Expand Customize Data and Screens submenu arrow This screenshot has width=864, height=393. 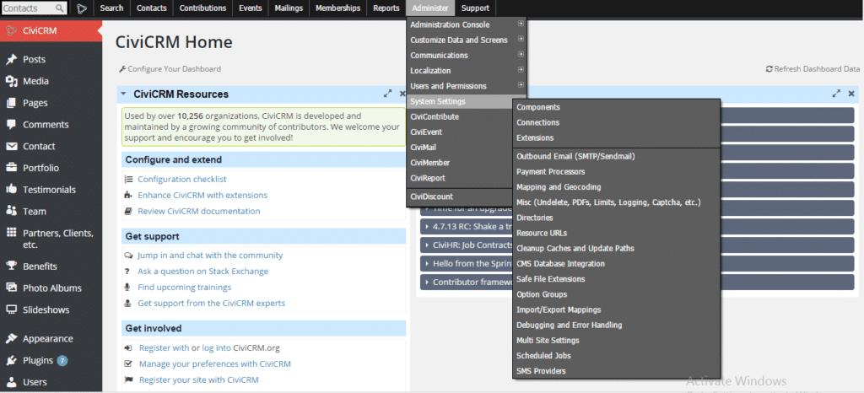[521, 39]
